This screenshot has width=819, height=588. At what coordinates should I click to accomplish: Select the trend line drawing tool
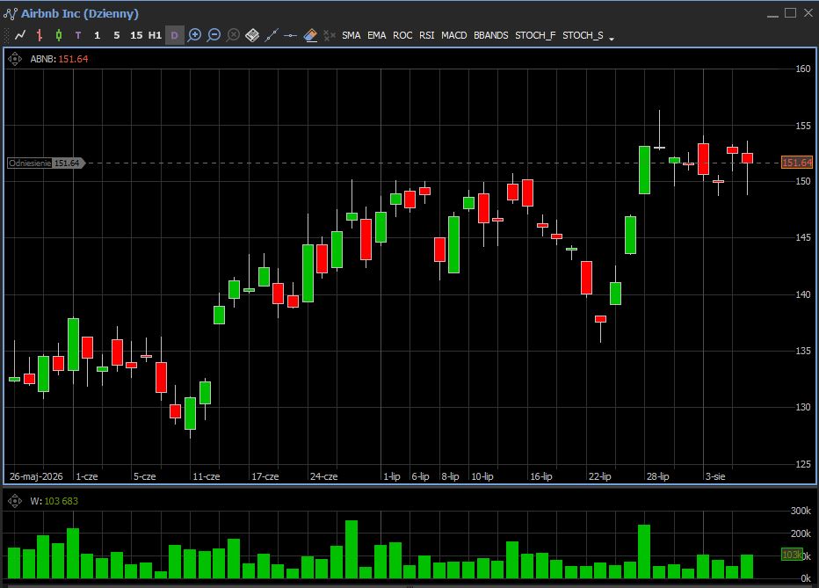pos(272,35)
